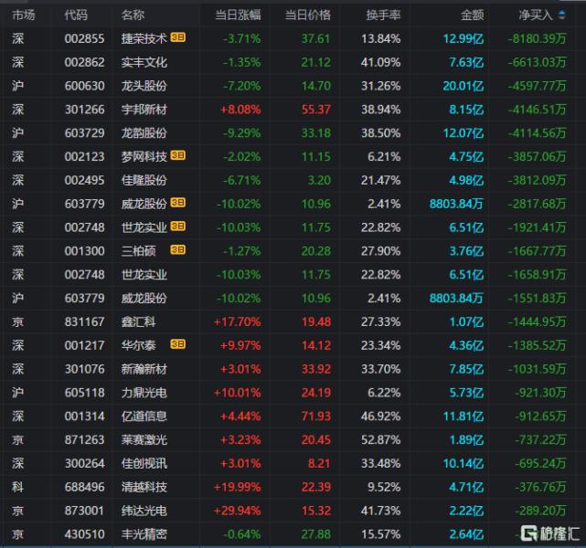Click the price 3.20 for 佳隆股份
This screenshot has height=548, width=586.
click(x=320, y=181)
